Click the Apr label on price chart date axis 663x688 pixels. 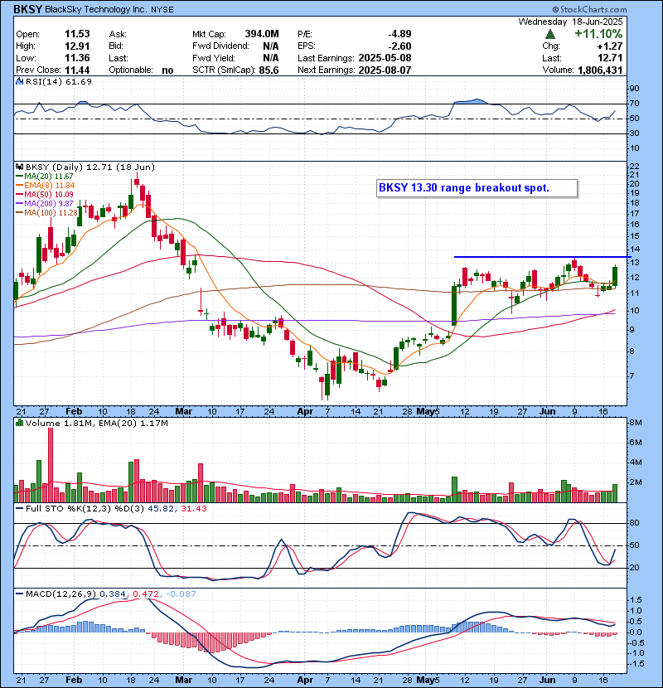(x=305, y=412)
